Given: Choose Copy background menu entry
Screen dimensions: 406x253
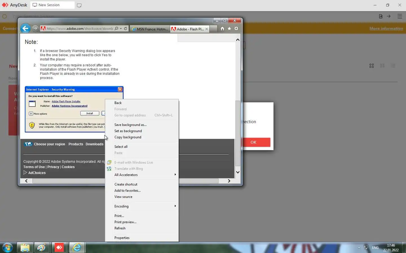Looking at the screenshot, I should tap(142, 137).
